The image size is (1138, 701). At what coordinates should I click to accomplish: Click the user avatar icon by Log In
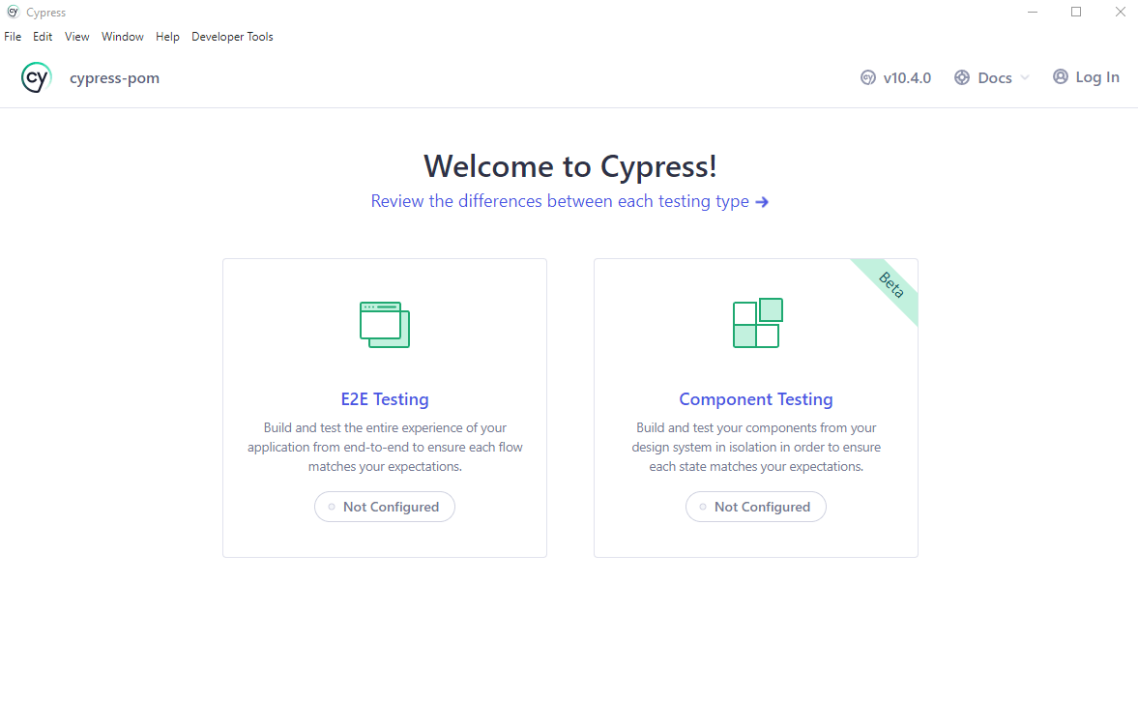tap(1061, 77)
